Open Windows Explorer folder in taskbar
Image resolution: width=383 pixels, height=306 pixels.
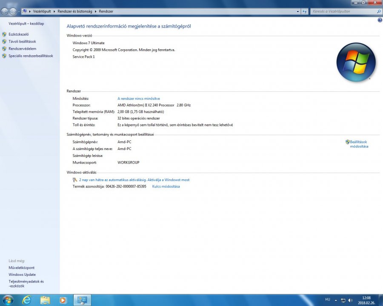point(45,300)
